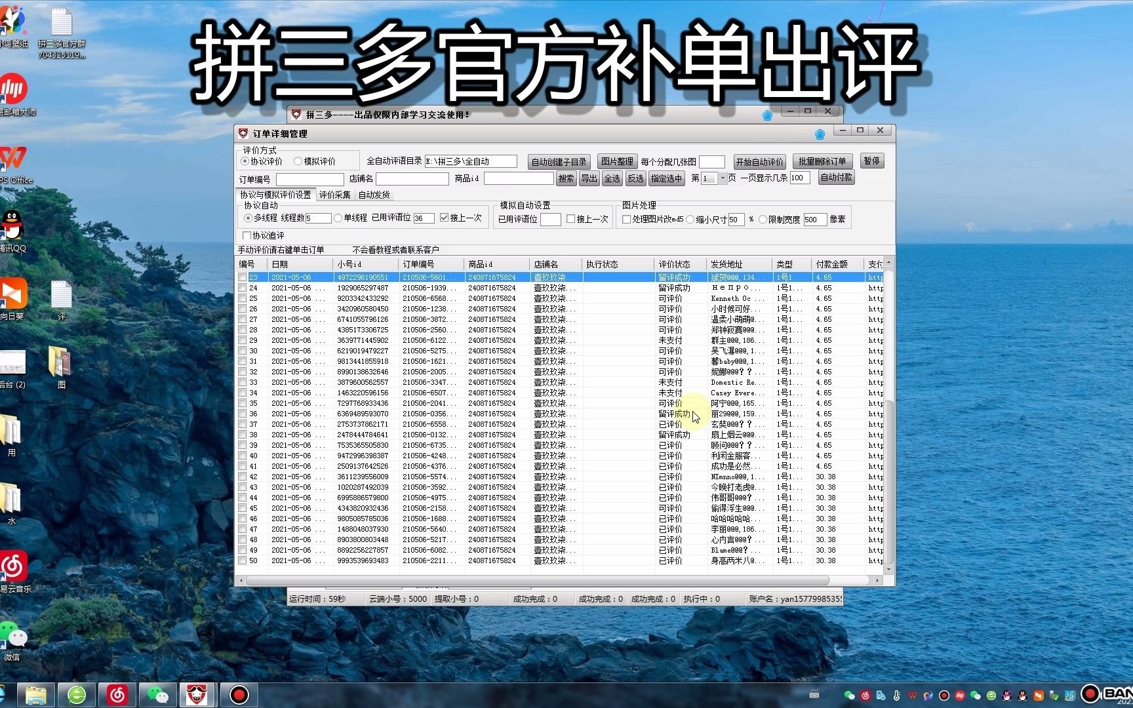Click 批量删除订单 button
The height and width of the screenshot is (708, 1133).
pyautogui.click(x=822, y=161)
